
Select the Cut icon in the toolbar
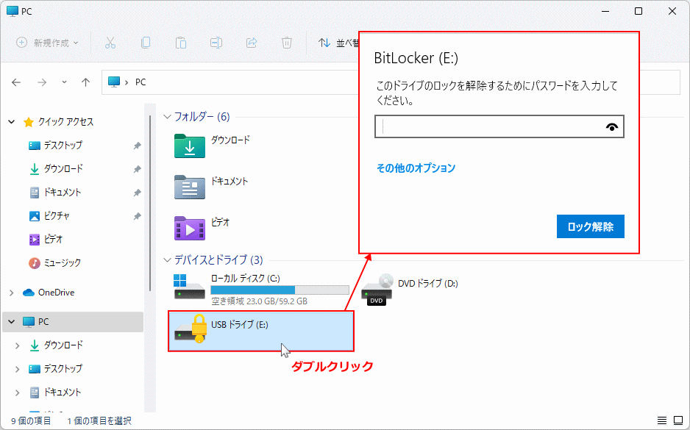pos(109,43)
